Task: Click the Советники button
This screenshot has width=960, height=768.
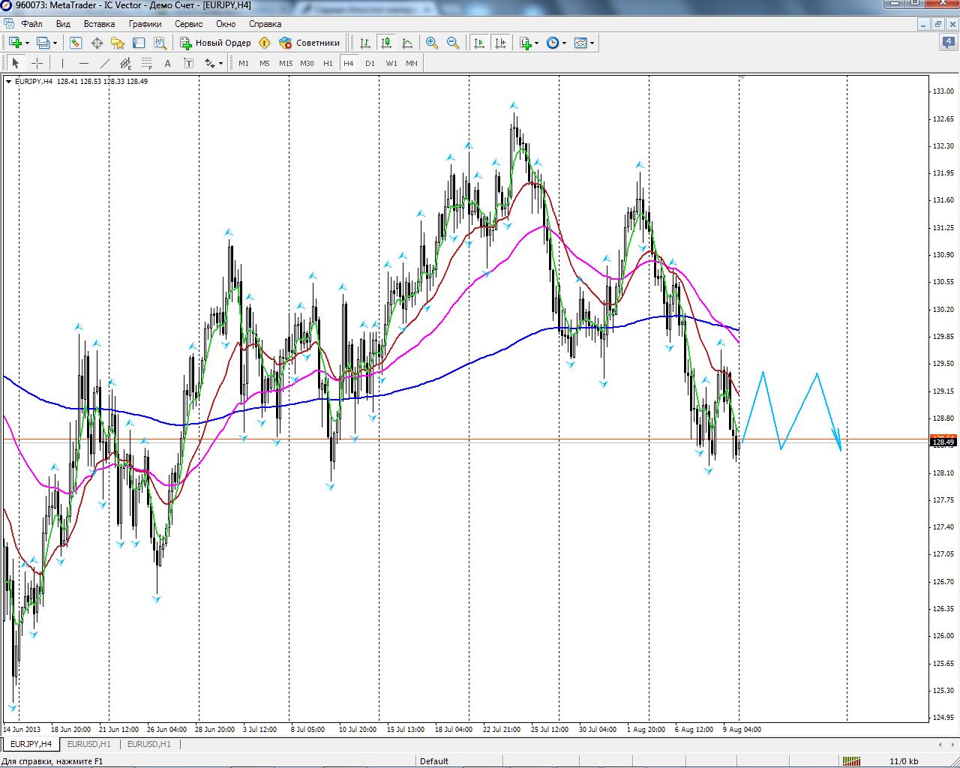Action: (x=310, y=43)
